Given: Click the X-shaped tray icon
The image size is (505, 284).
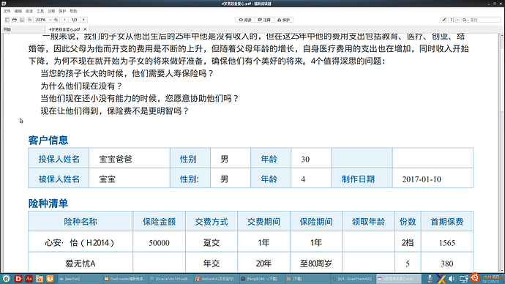Looking at the screenshot, I should [441, 279].
